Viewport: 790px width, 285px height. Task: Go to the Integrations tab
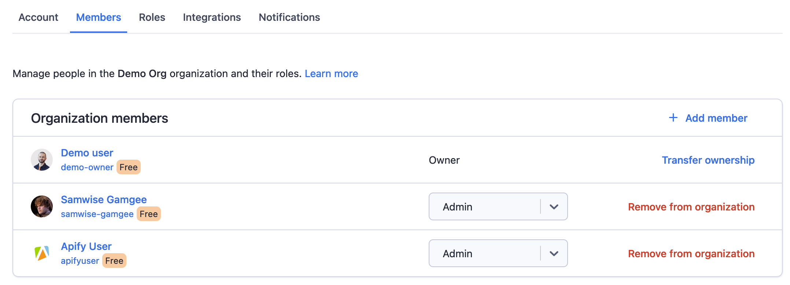point(212,17)
